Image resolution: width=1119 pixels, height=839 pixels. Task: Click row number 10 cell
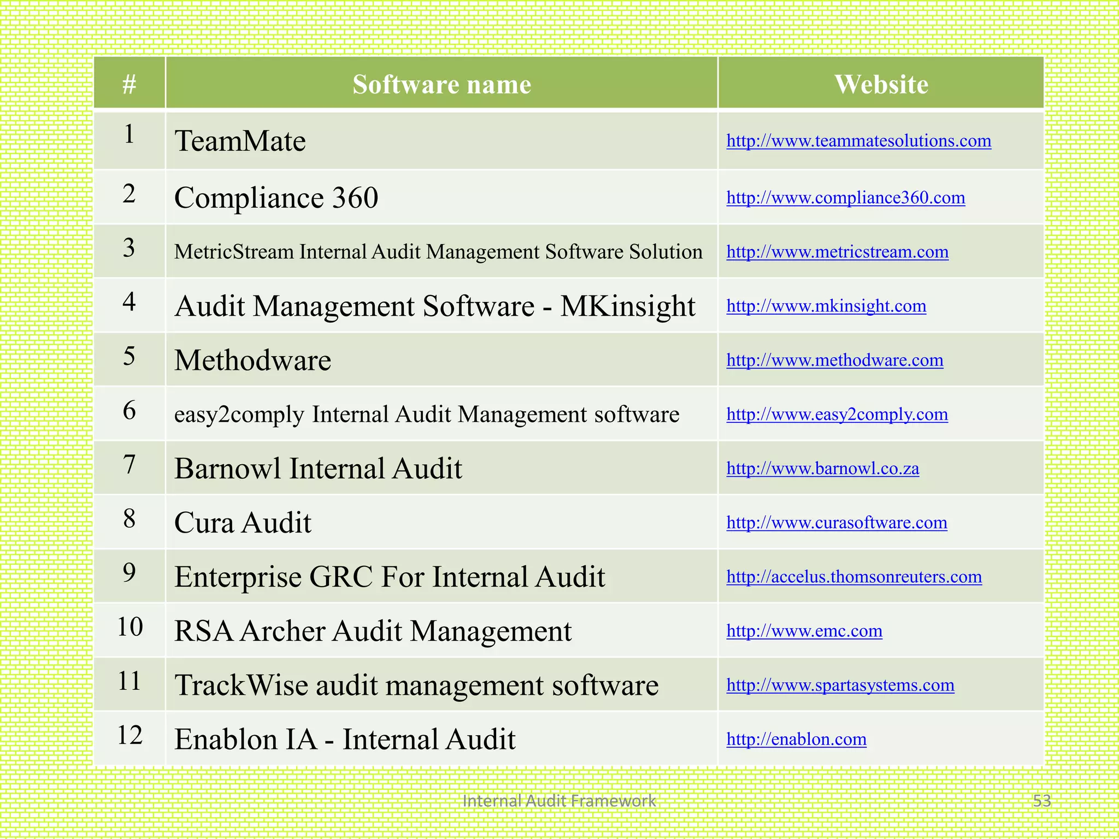click(x=129, y=630)
